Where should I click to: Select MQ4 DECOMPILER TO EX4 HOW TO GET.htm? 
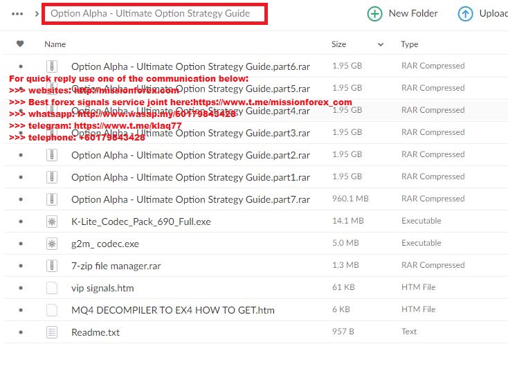click(173, 310)
